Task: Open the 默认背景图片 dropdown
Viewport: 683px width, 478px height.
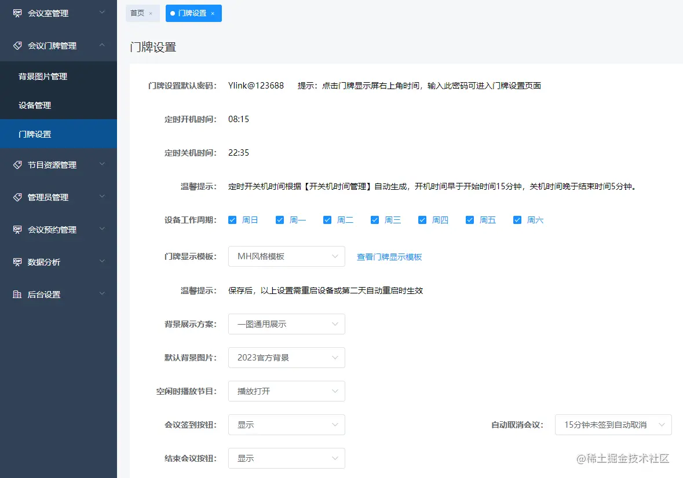Action: pyautogui.click(x=286, y=357)
